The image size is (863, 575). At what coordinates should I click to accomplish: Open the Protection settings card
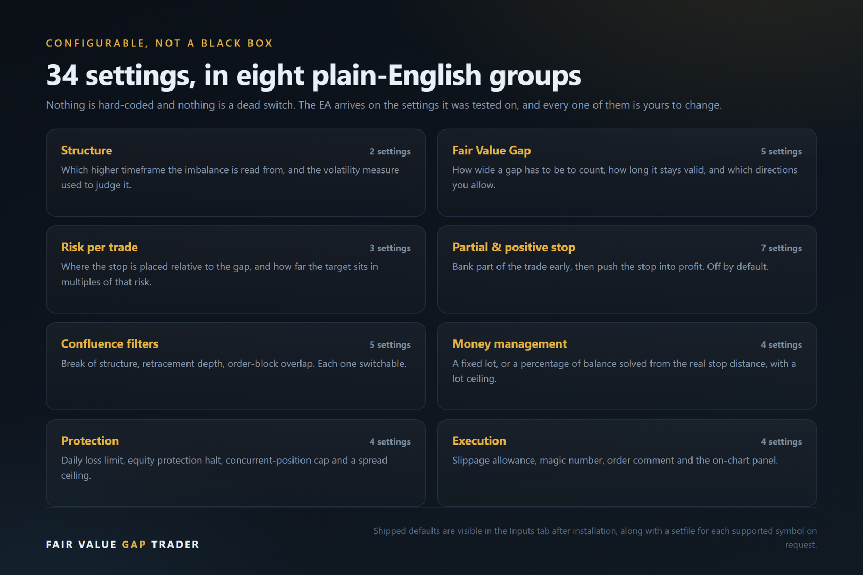[x=235, y=463]
